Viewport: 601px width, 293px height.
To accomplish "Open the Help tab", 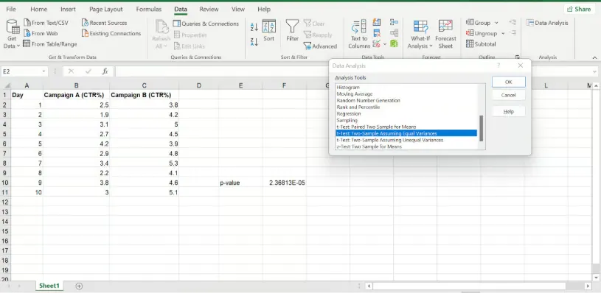I will tap(264, 9).
